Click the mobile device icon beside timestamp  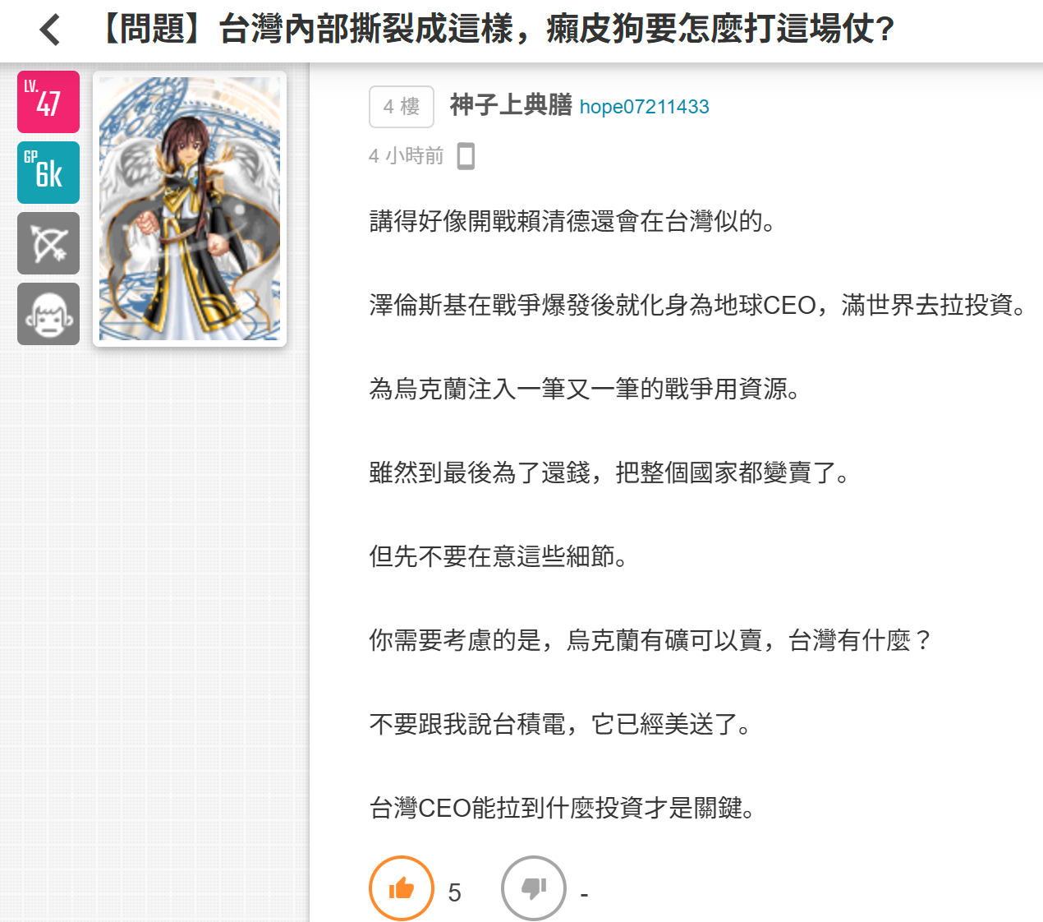click(466, 155)
